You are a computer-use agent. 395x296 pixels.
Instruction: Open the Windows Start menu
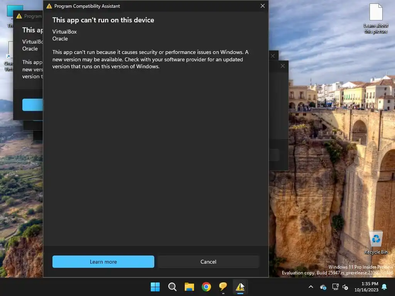click(x=155, y=287)
